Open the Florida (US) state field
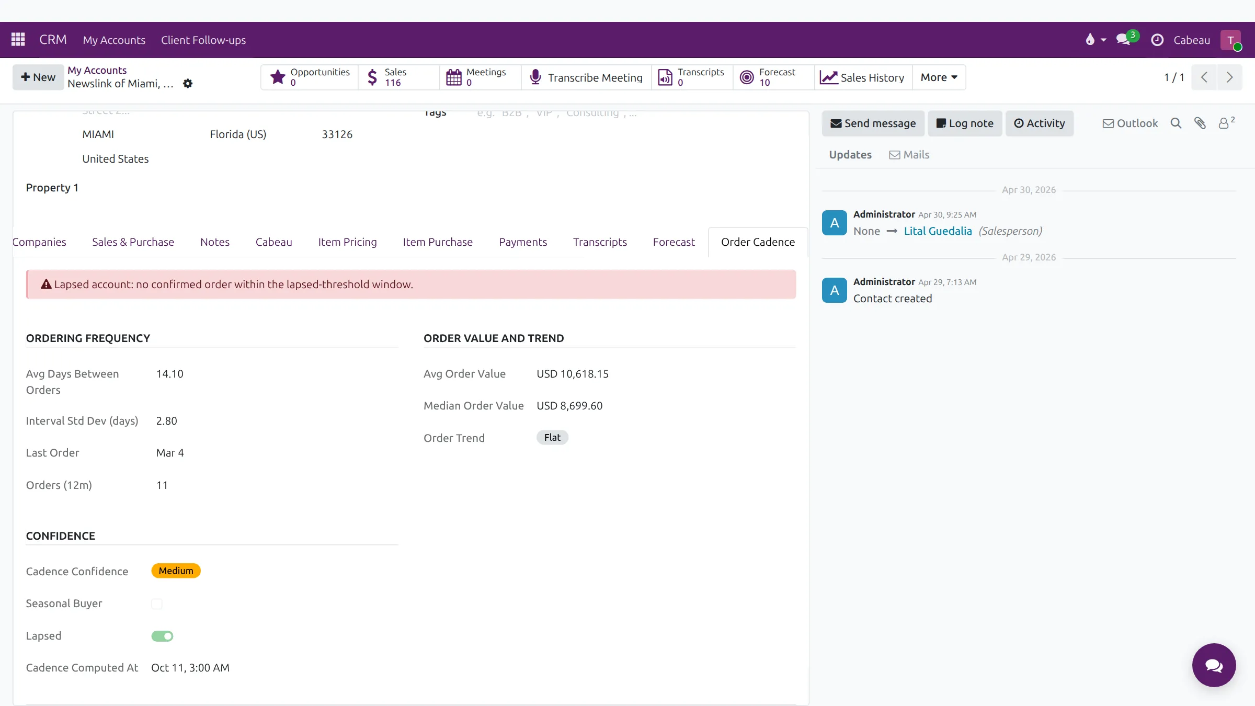Image resolution: width=1255 pixels, height=706 pixels. [238, 134]
